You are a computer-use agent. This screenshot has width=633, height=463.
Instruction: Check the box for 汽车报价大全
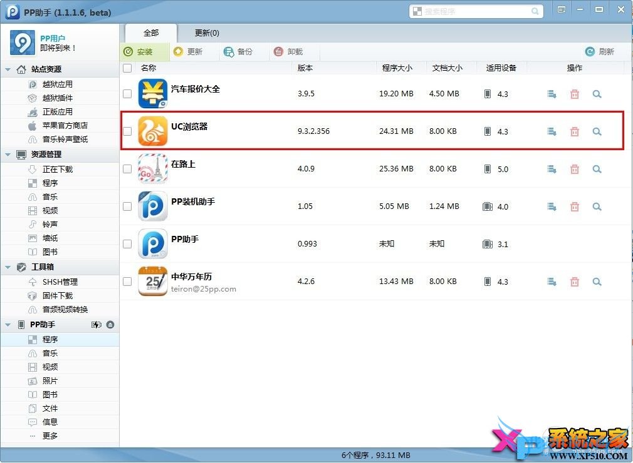[127, 94]
